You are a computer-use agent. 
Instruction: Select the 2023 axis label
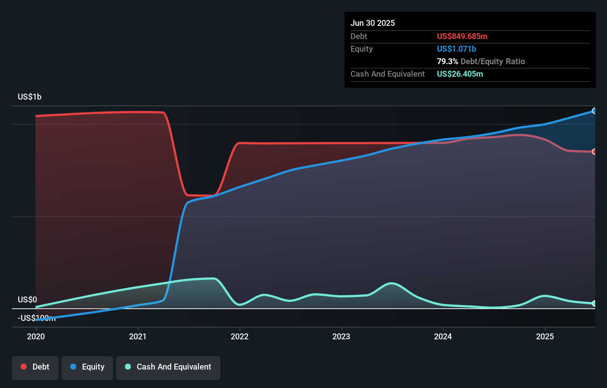(x=342, y=336)
